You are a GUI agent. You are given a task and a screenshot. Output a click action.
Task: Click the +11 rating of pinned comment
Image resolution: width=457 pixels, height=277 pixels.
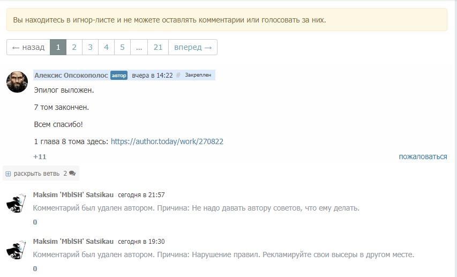tap(40, 157)
